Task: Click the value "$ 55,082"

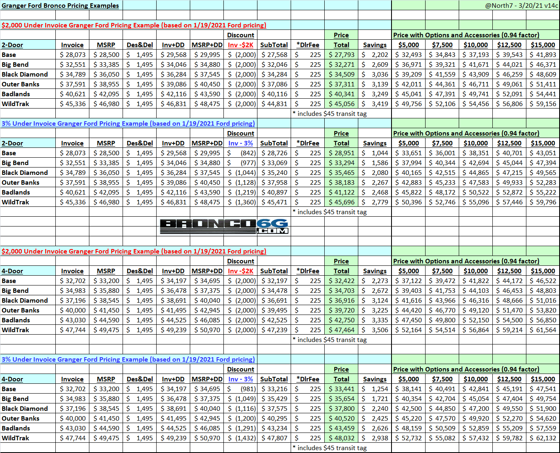Action: [442, 438]
